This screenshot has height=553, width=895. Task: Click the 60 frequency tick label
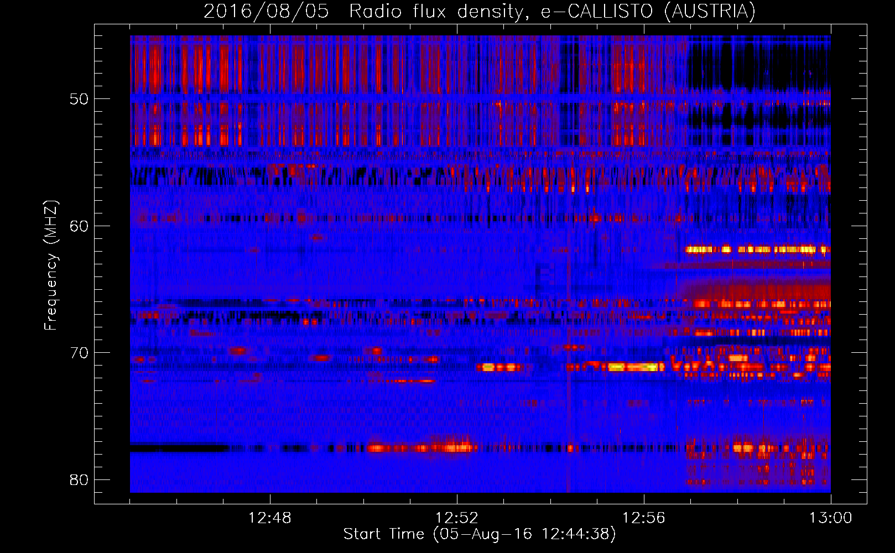[79, 226]
